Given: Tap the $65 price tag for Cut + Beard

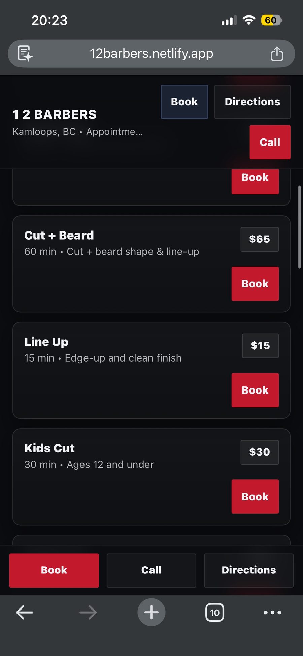Looking at the screenshot, I should pyautogui.click(x=260, y=239).
